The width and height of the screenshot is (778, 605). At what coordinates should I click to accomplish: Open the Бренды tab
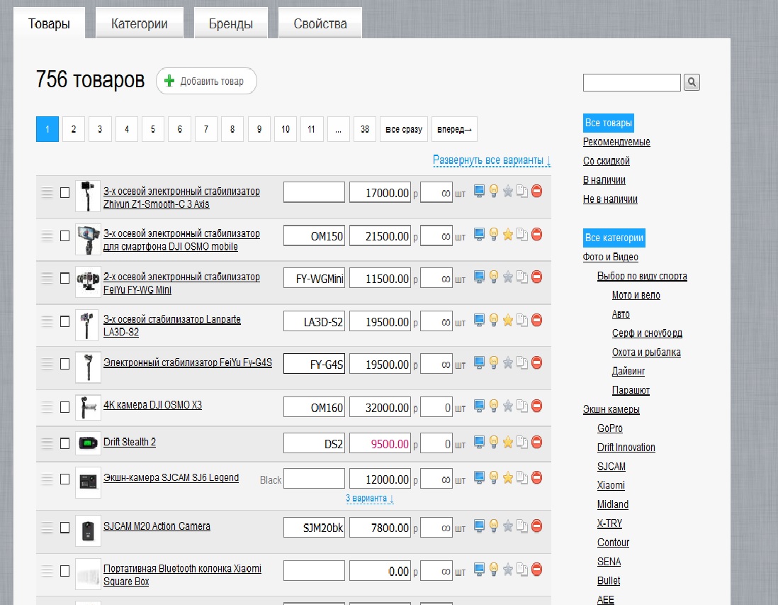[231, 23]
